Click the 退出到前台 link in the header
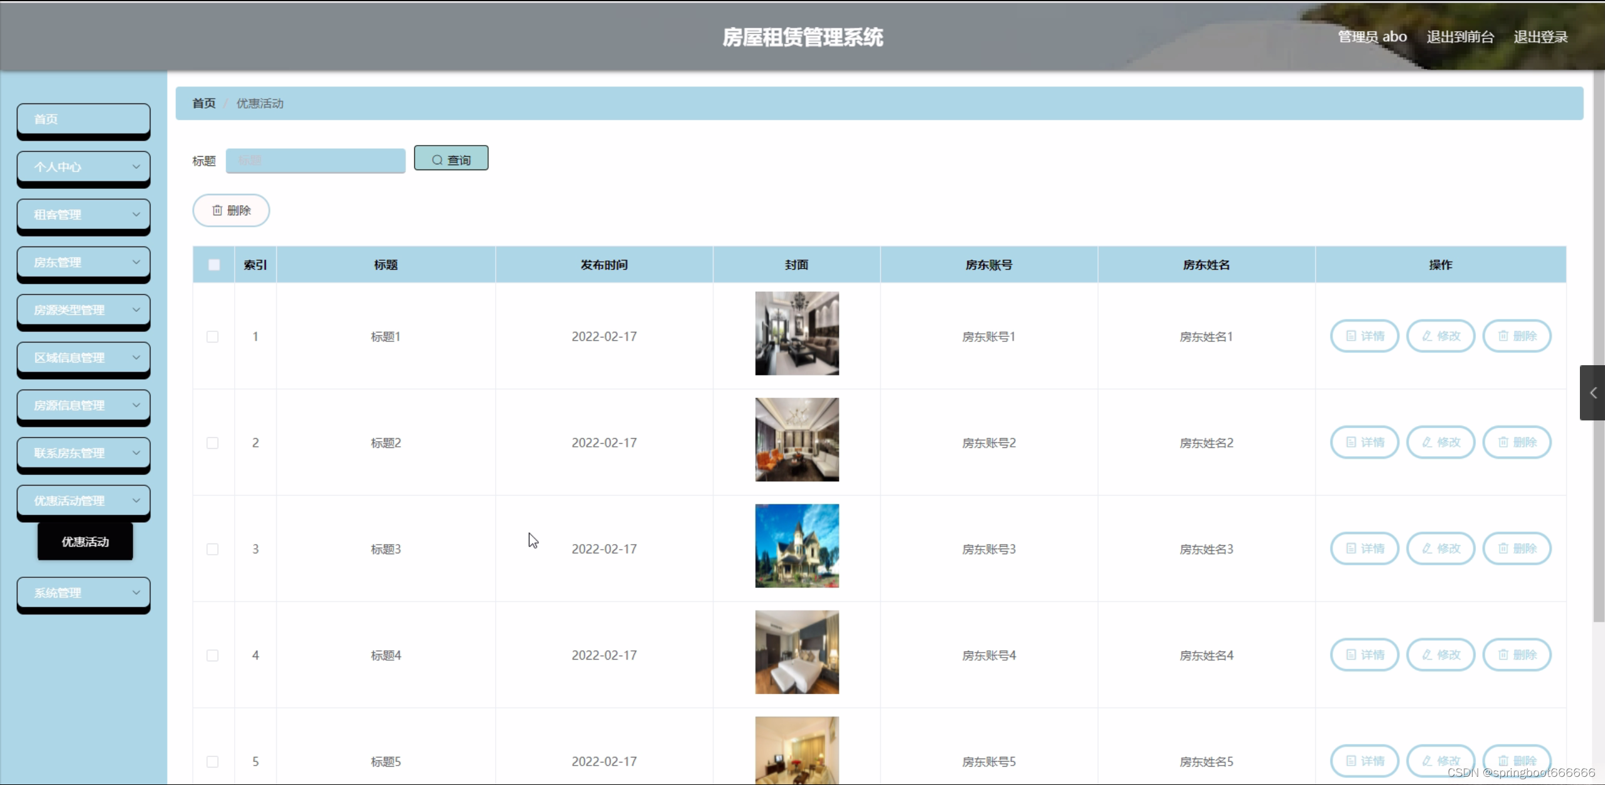 point(1460,37)
